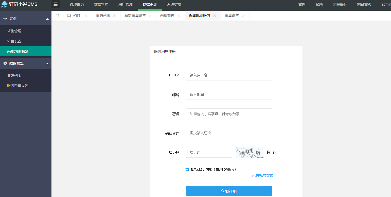The image size is (391, 197).
Task: Click the 用户名 username input field
Action: (228, 75)
